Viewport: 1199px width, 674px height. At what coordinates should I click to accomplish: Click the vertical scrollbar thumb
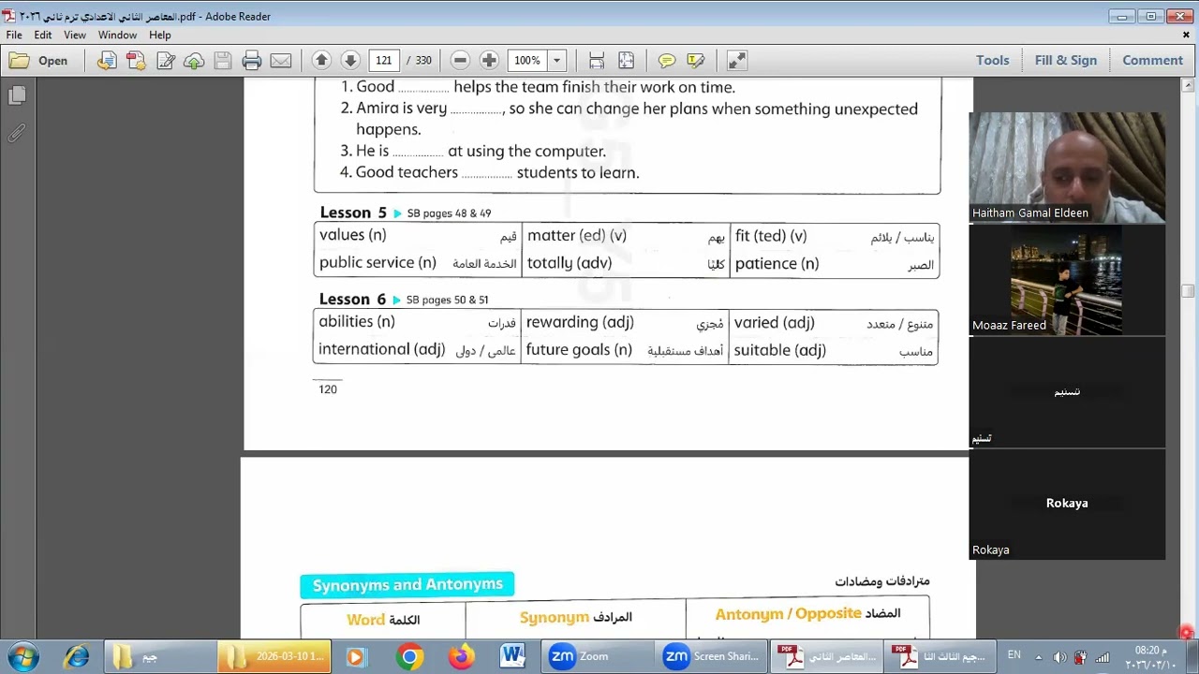1188,291
